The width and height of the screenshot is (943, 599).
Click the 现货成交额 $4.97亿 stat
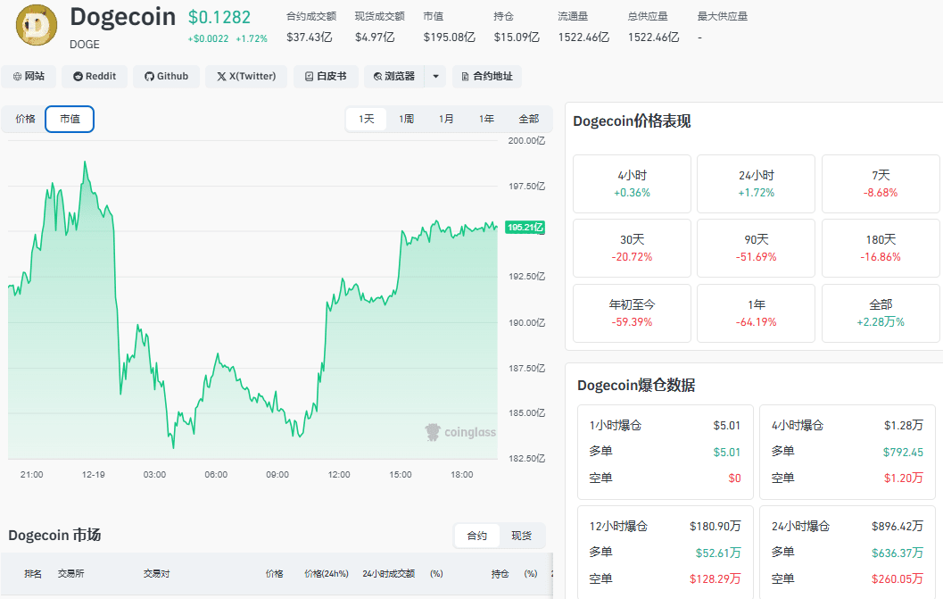[379, 27]
